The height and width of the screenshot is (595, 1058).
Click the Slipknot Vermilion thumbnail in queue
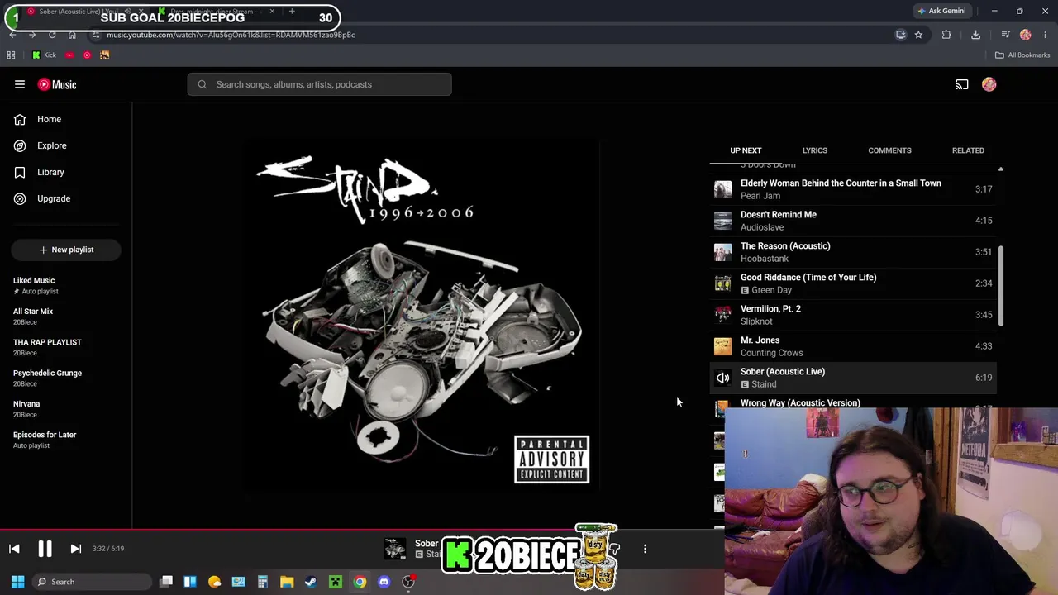[723, 315]
